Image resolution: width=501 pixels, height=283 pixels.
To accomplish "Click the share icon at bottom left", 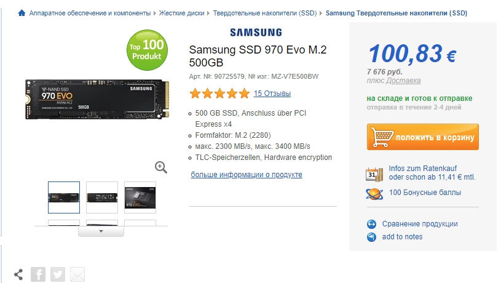I will point(18,274).
